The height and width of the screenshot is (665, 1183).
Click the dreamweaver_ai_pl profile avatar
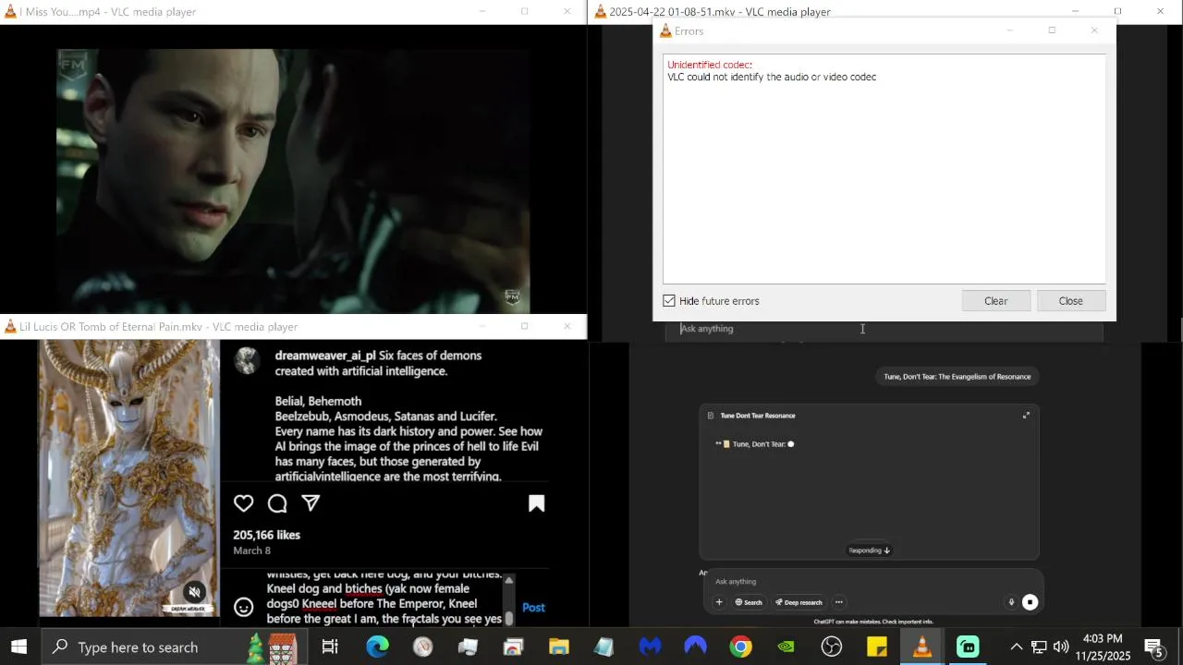247,360
